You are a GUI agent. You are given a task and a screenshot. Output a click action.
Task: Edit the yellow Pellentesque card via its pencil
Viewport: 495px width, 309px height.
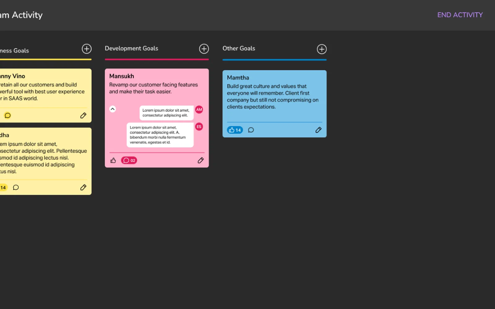click(83, 188)
